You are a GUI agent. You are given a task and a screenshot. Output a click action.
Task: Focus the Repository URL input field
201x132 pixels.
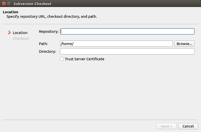click(127, 31)
